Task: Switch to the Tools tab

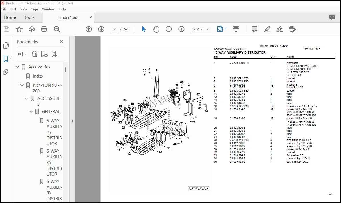Action: (29, 17)
